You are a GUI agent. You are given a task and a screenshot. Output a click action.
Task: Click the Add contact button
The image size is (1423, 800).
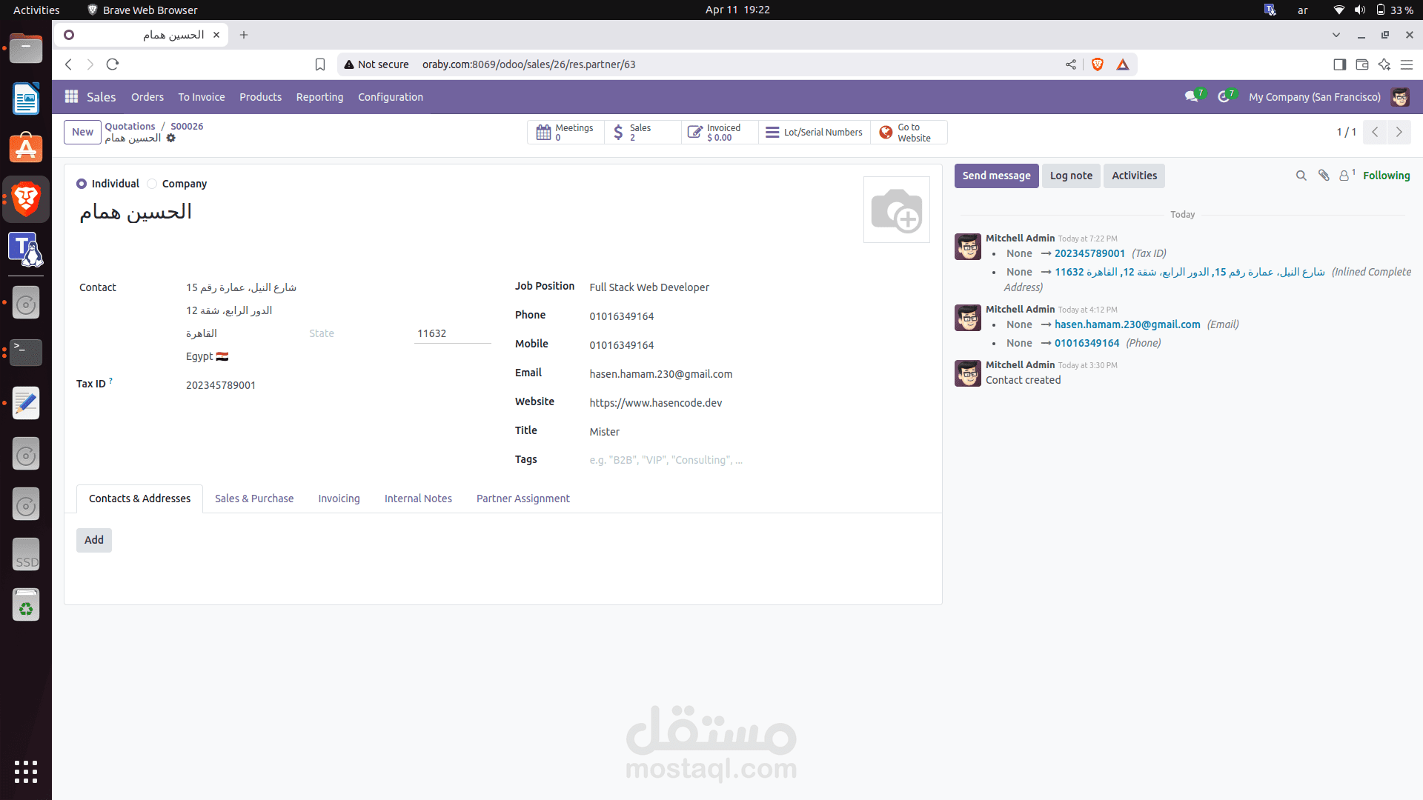(x=94, y=540)
